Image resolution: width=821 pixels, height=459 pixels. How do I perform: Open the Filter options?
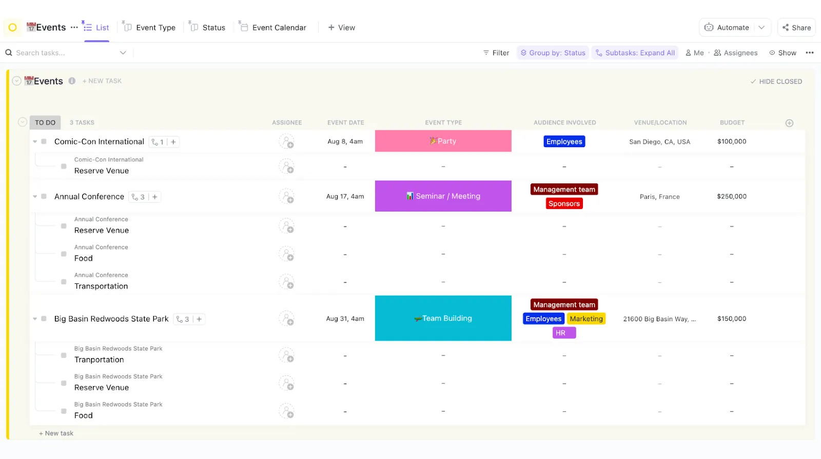pos(496,53)
